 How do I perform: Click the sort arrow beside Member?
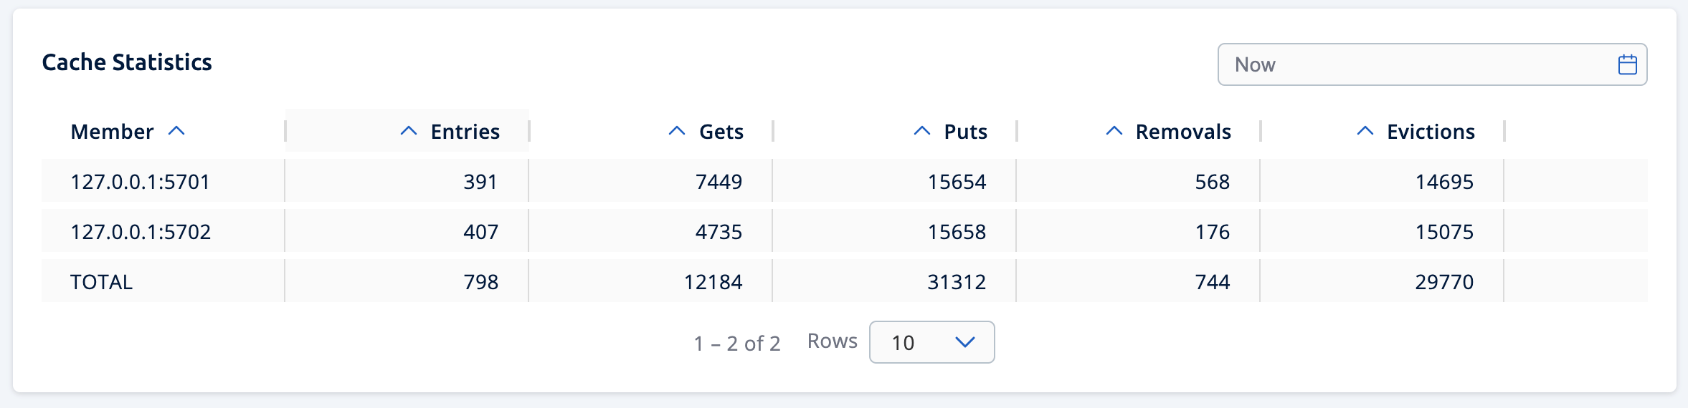click(176, 131)
